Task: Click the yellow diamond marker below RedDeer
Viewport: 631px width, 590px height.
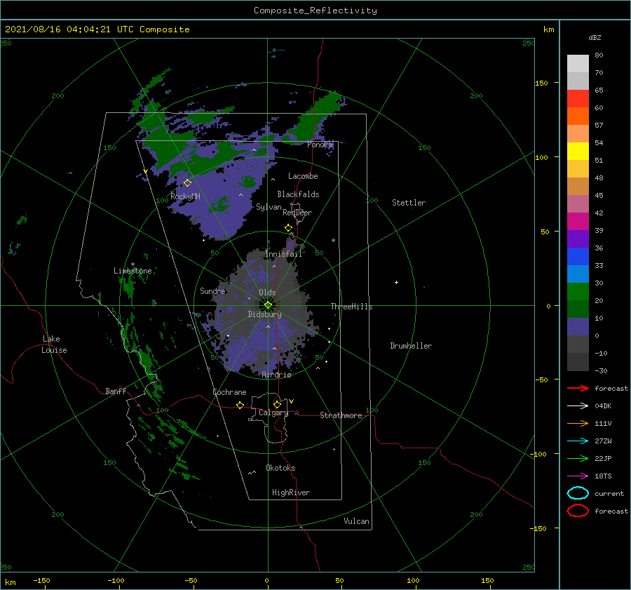Action: (289, 228)
